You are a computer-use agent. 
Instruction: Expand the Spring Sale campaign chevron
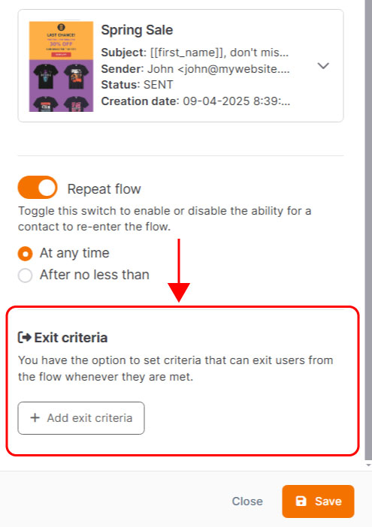tap(323, 65)
